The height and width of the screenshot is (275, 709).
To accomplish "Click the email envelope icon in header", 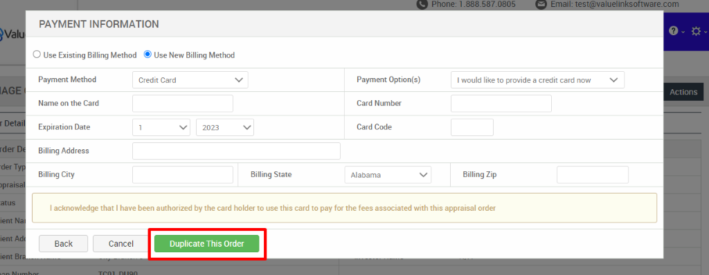I will 540,4.
